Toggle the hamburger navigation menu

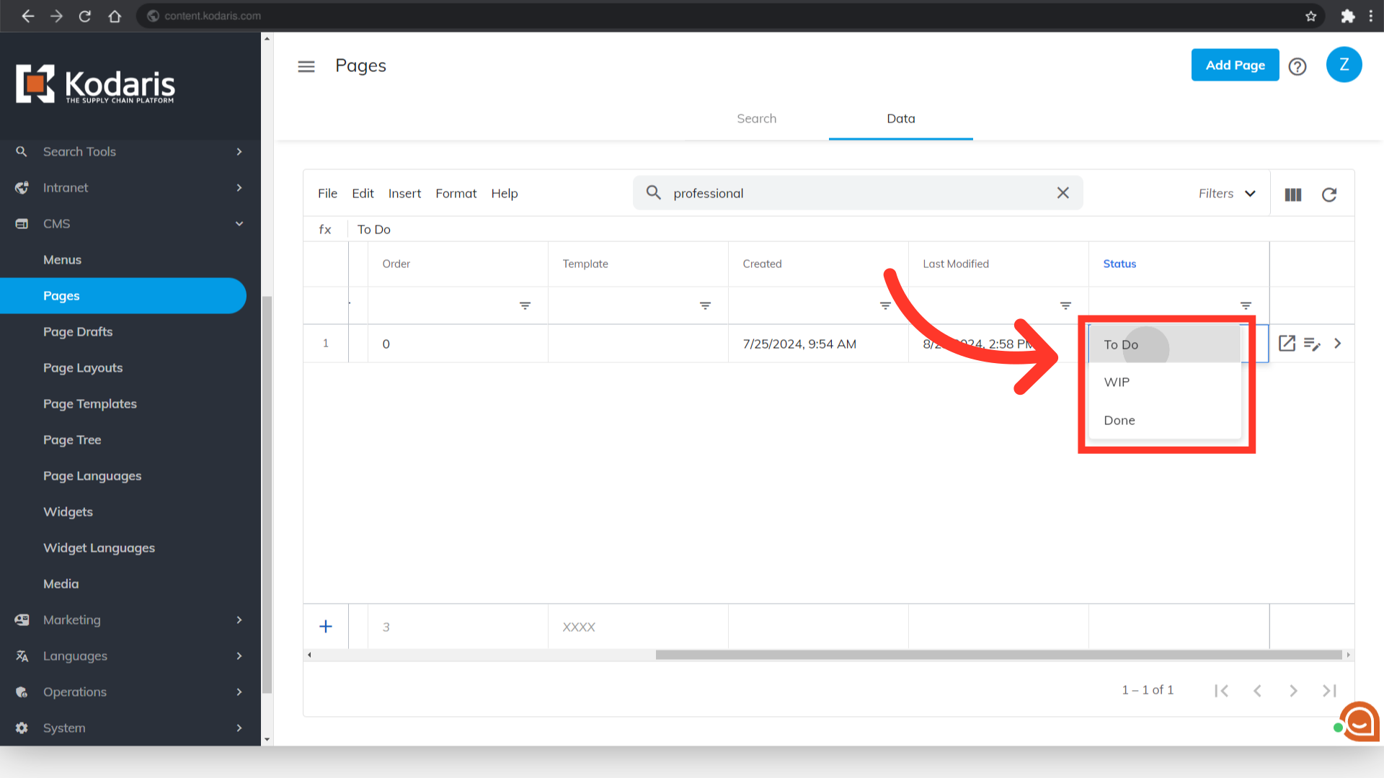(x=306, y=66)
